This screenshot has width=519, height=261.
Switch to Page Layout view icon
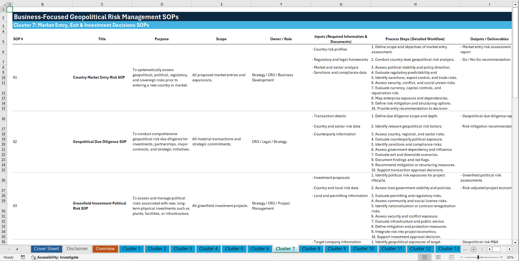pyautogui.click(x=438, y=257)
